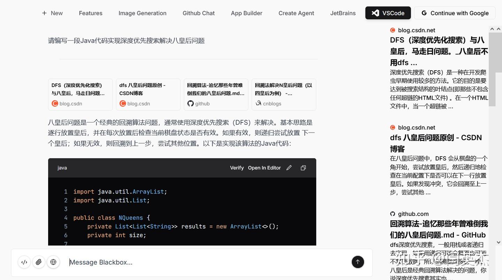The height and width of the screenshot is (280, 502).
Task: Switch to Github Chat
Action: (x=199, y=13)
